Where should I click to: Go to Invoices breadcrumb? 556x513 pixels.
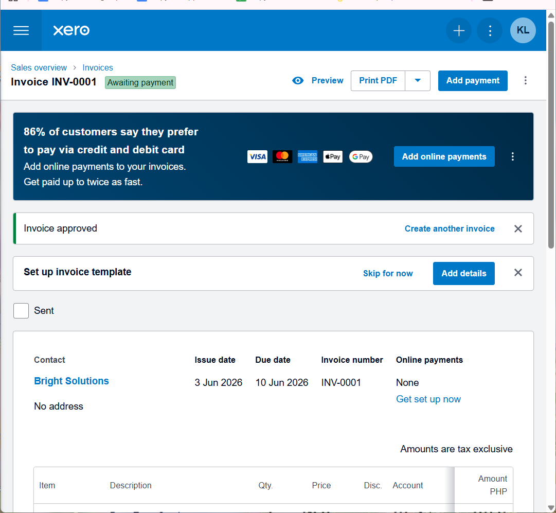(98, 67)
